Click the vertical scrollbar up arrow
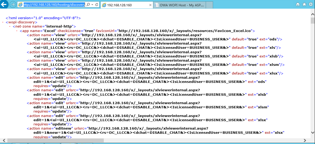The width and height of the screenshot is (315, 144). [313, 14]
